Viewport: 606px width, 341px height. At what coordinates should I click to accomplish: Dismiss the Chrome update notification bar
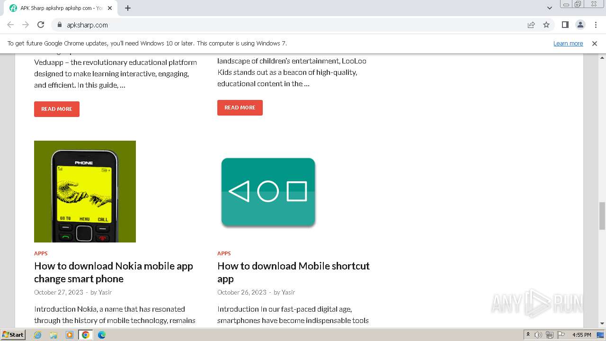[x=595, y=43]
